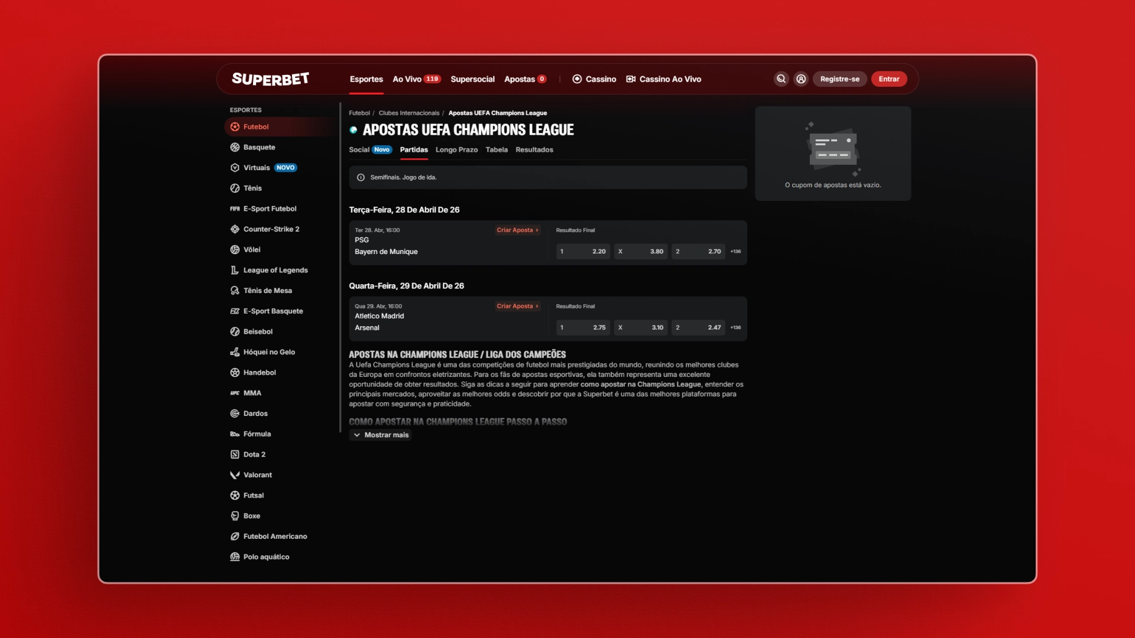The width and height of the screenshot is (1135, 638).
Task: Open Criar Aposta for Atletico Madrid match
Action: pyautogui.click(x=517, y=306)
